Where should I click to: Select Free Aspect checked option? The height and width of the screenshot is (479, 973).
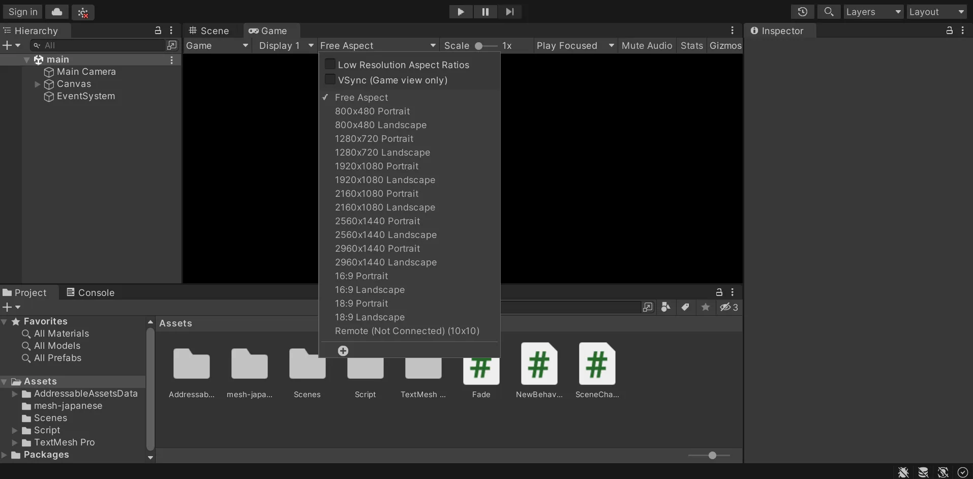click(x=409, y=98)
